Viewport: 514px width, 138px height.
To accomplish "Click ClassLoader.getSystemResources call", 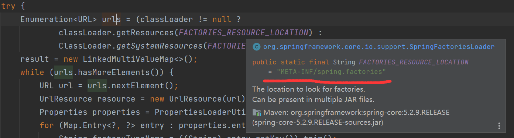I will [131, 46].
